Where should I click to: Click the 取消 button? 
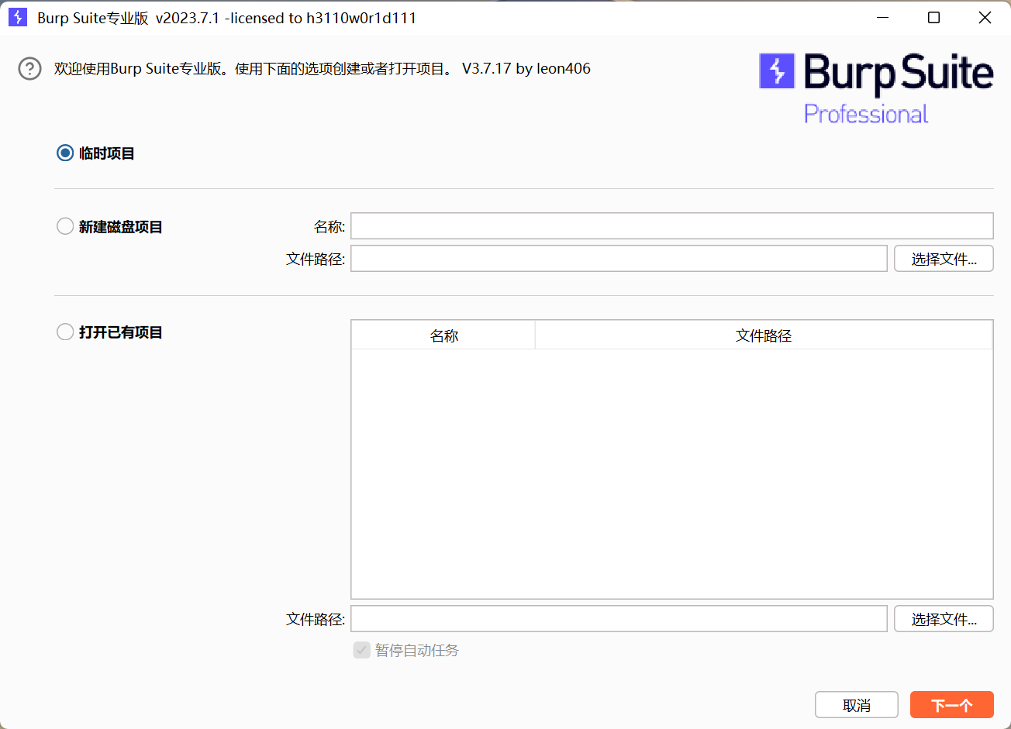pyautogui.click(x=857, y=705)
